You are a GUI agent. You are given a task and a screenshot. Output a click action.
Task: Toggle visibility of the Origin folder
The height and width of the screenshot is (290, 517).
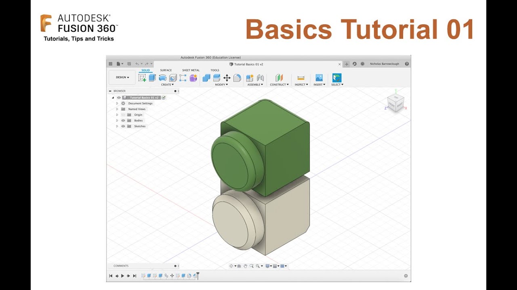pyautogui.click(x=123, y=115)
